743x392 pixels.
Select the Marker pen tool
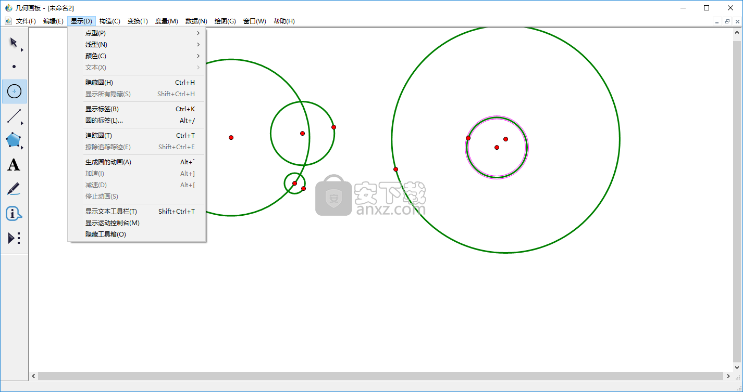(x=14, y=189)
